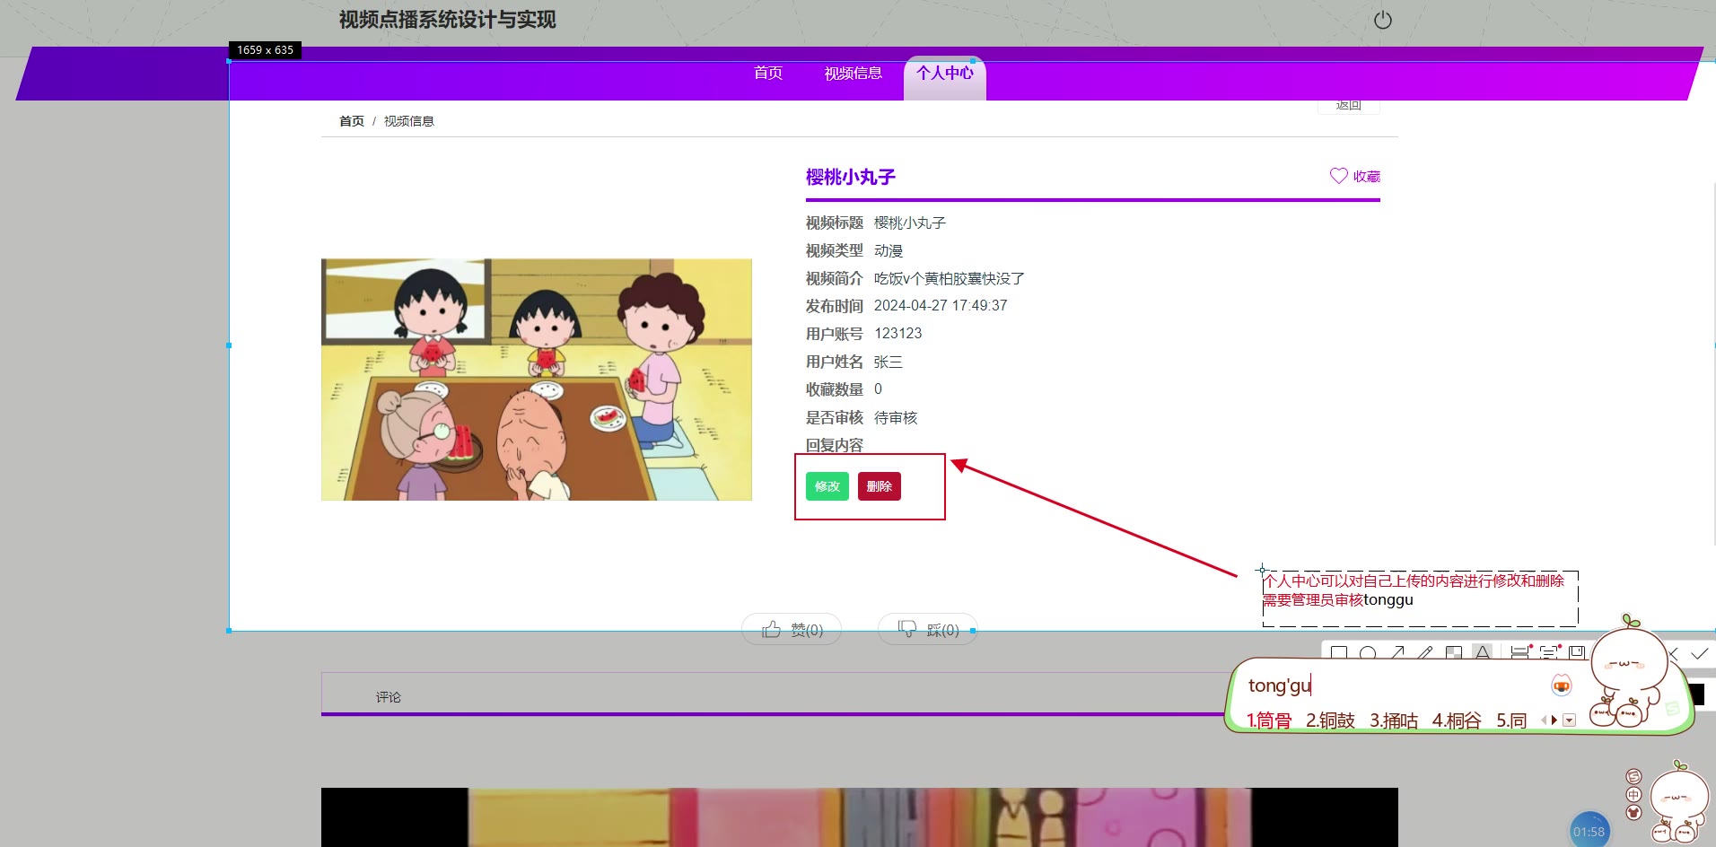
Task: Click the IME skin mascot icon in candidate bar
Action: [x=1562, y=685]
